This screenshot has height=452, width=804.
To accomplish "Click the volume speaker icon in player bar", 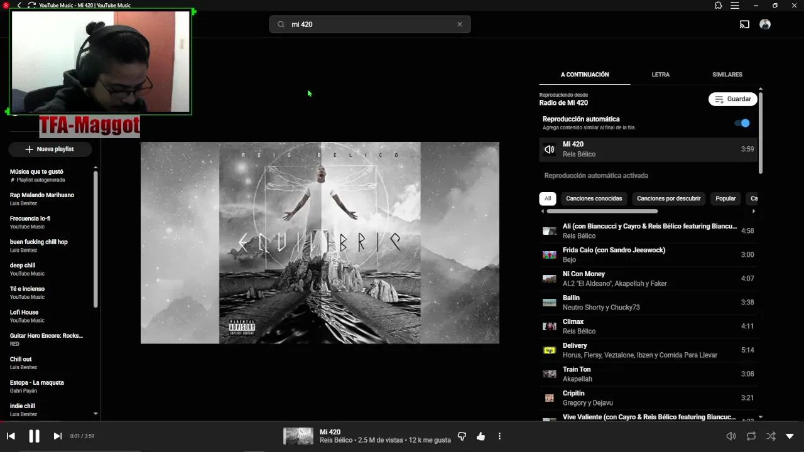I will [731, 436].
